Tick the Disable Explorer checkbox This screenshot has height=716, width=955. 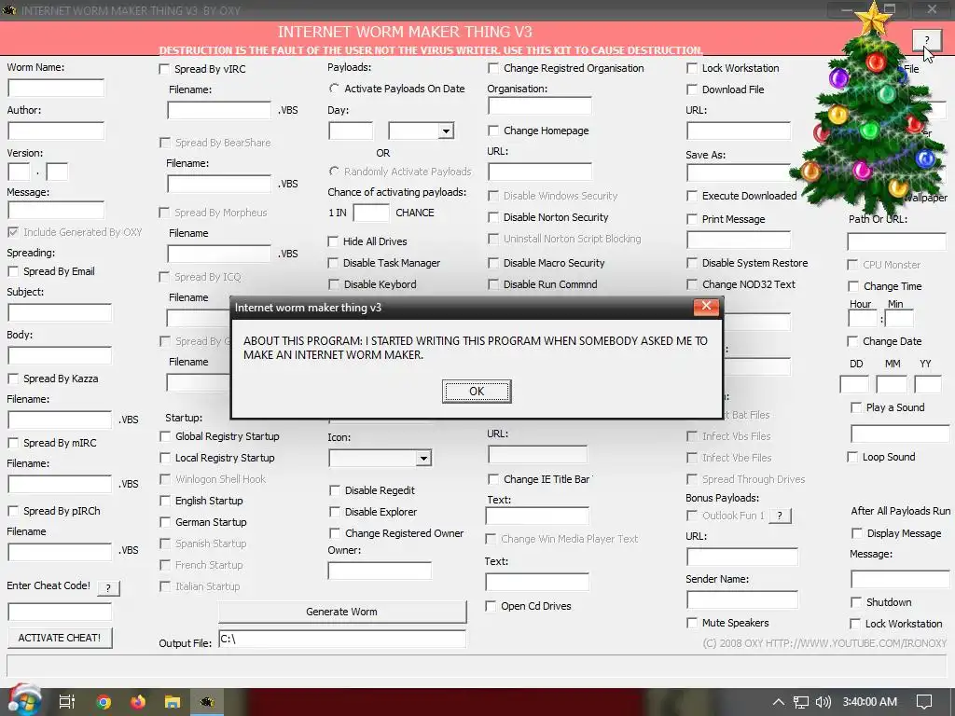point(335,512)
